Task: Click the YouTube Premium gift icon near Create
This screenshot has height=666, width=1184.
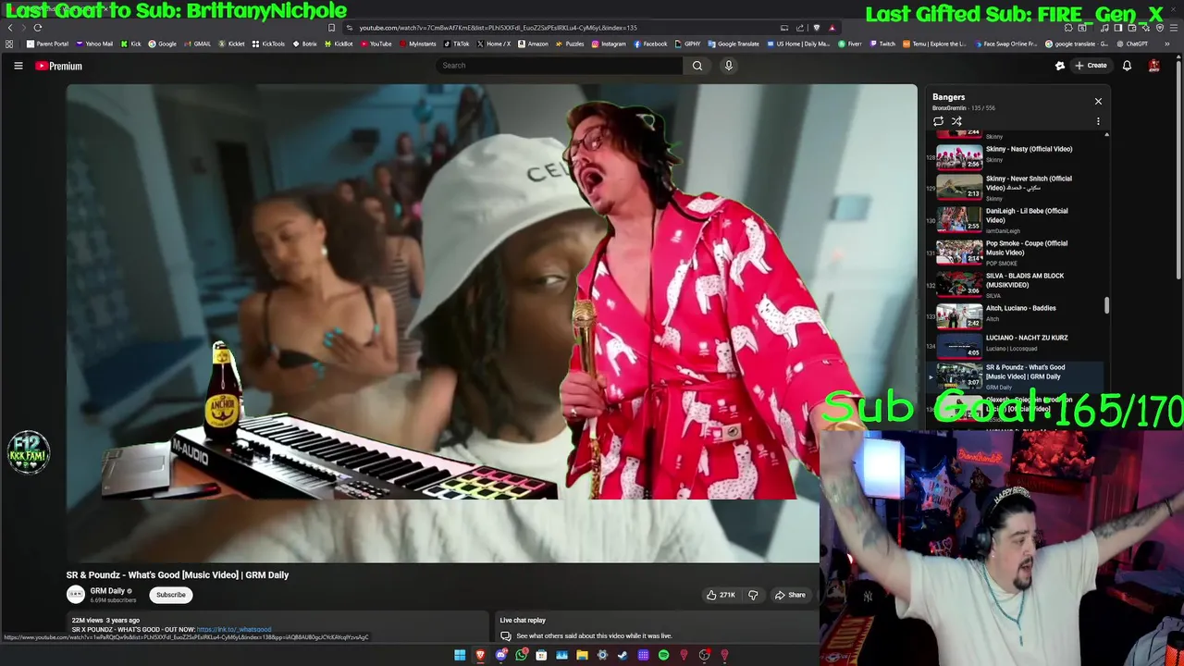Action: tap(1060, 66)
